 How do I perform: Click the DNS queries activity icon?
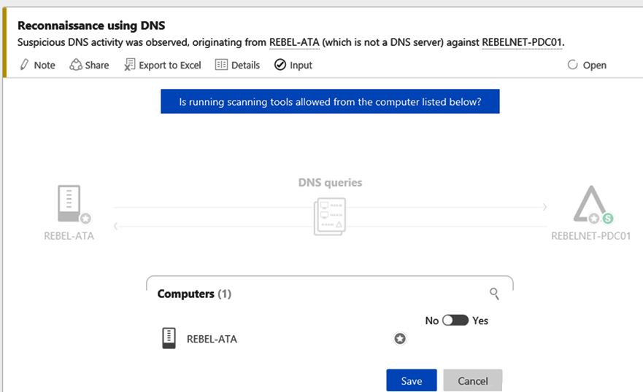[329, 216]
